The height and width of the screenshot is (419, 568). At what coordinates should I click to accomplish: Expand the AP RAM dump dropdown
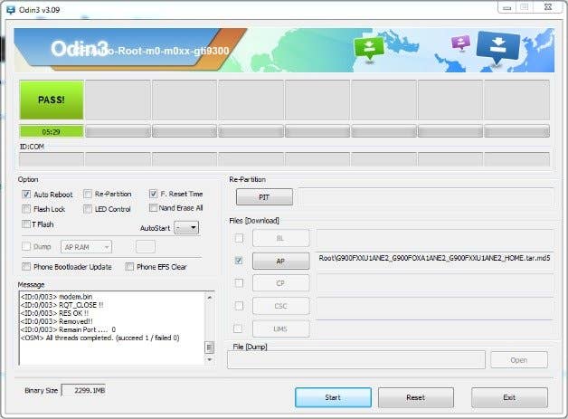[86, 246]
